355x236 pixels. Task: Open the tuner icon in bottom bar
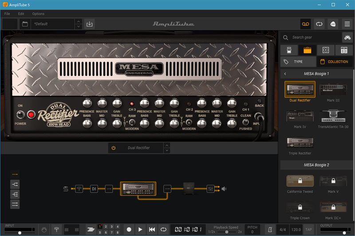pos(57,230)
